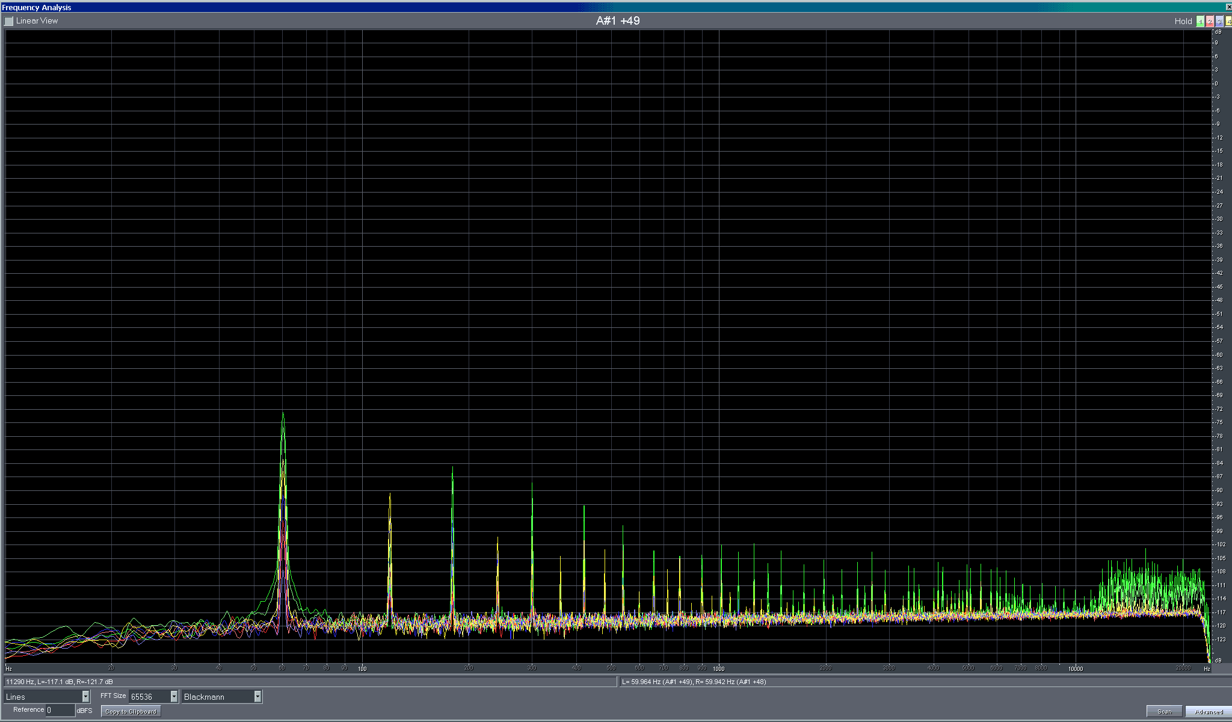The width and height of the screenshot is (1232, 722).
Task: Click yellow Hold 4 snapshot button
Action: [x=1228, y=21]
